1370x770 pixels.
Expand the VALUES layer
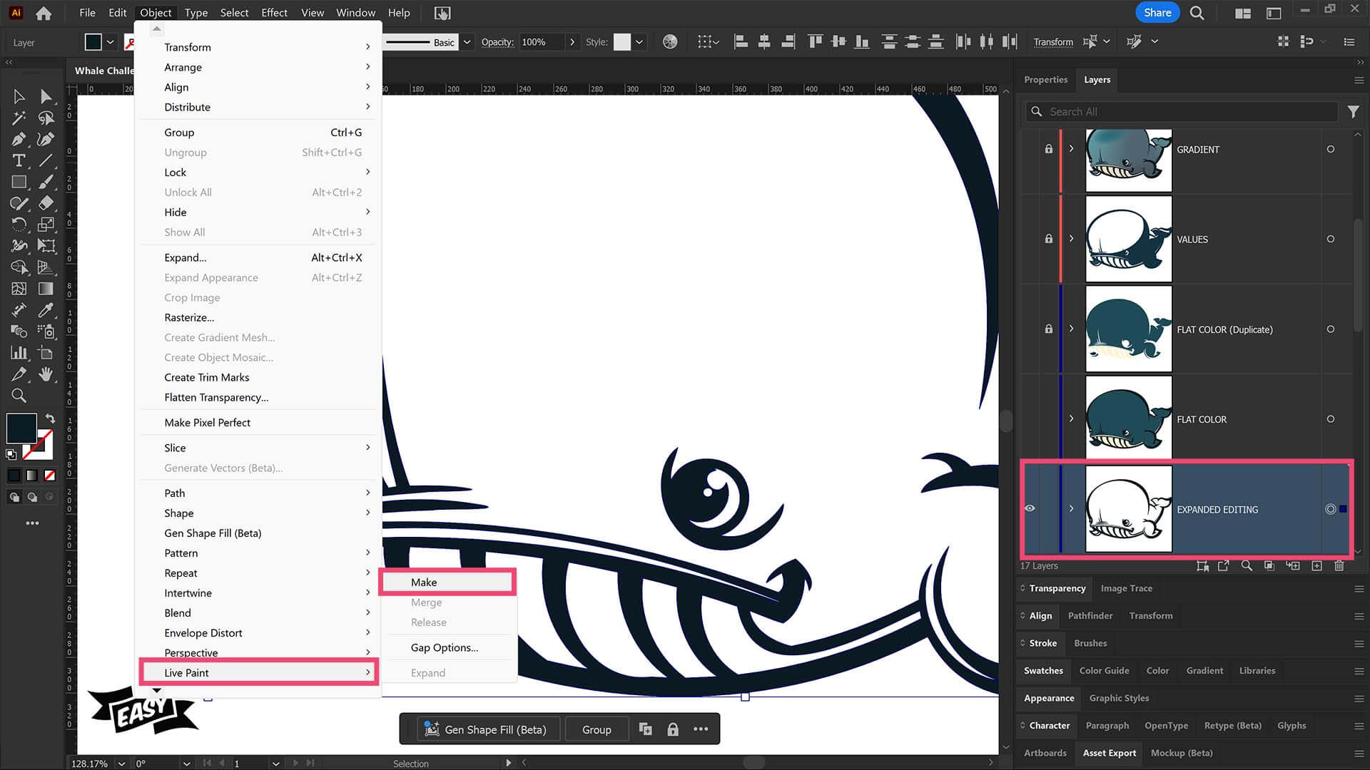tap(1071, 239)
